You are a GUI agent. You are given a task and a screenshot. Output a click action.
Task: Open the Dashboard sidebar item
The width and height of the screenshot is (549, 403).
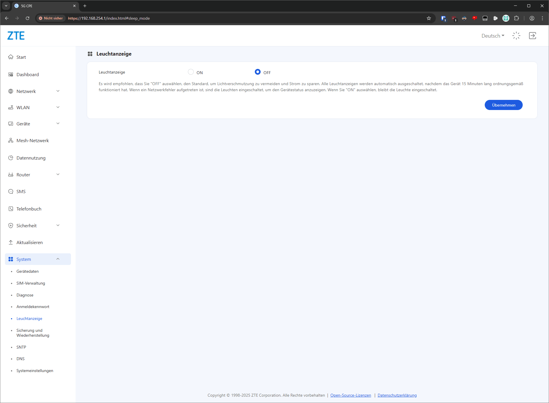pyautogui.click(x=28, y=74)
